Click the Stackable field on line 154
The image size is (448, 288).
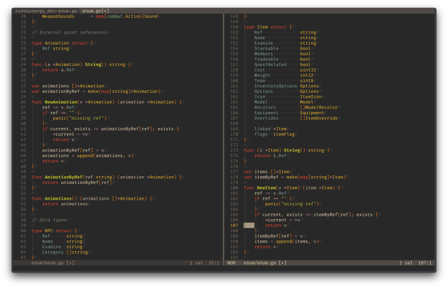click(266, 49)
